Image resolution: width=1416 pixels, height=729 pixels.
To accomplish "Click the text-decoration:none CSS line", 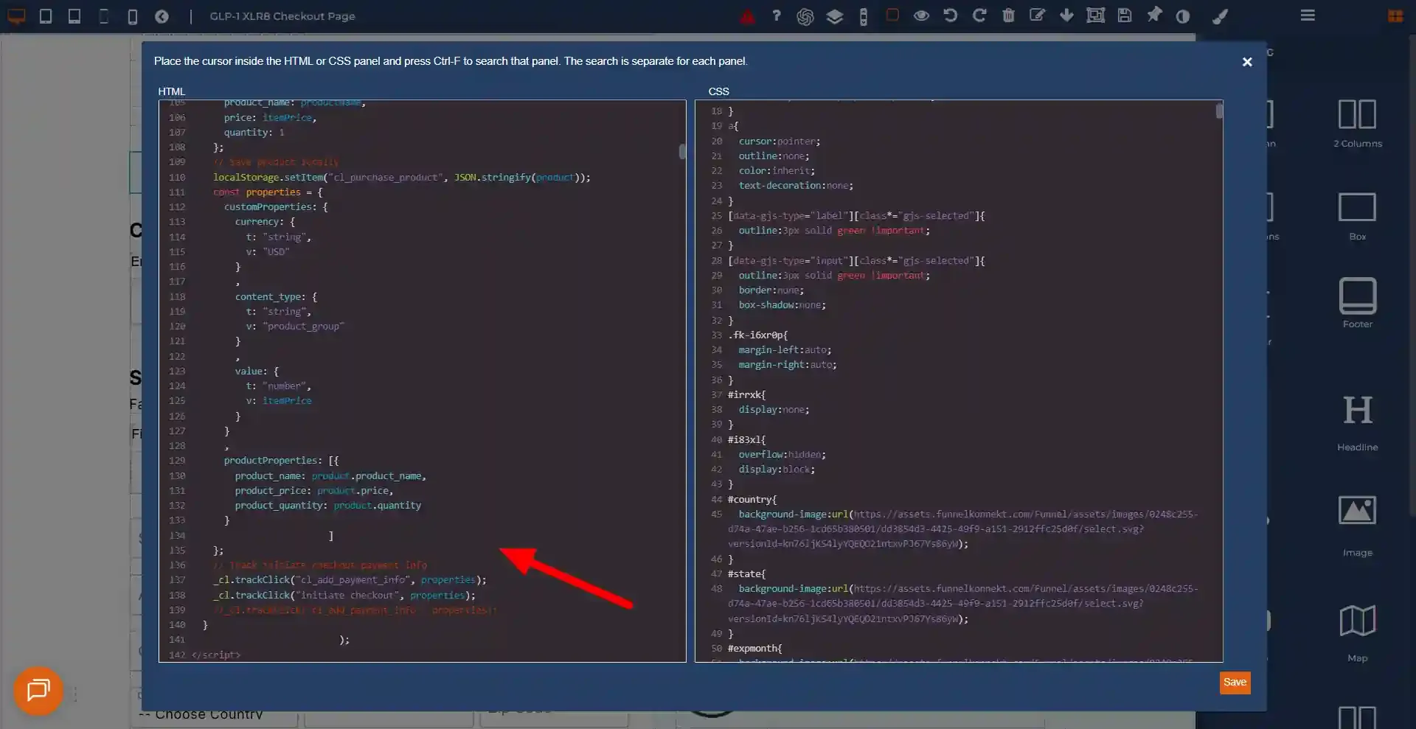I will (796, 186).
